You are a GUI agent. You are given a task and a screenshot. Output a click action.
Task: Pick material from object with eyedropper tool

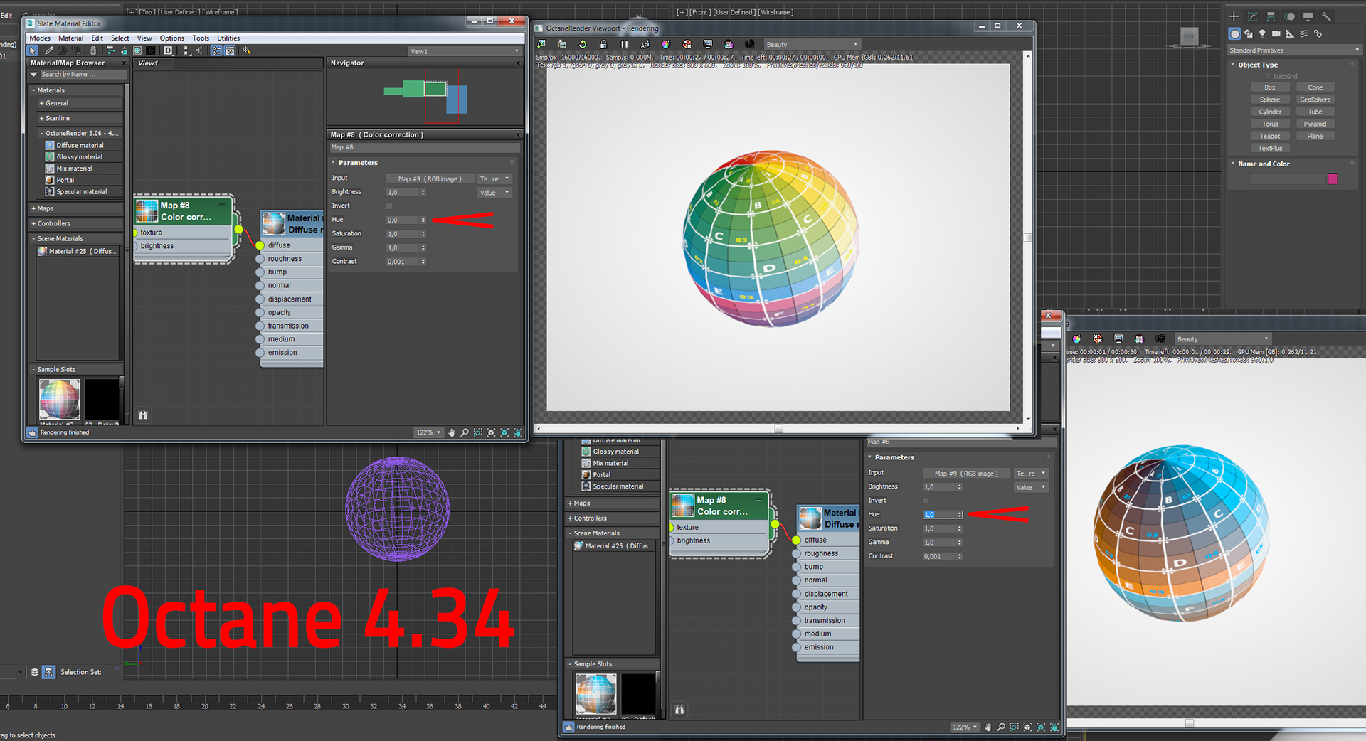(x=48, y=50)
